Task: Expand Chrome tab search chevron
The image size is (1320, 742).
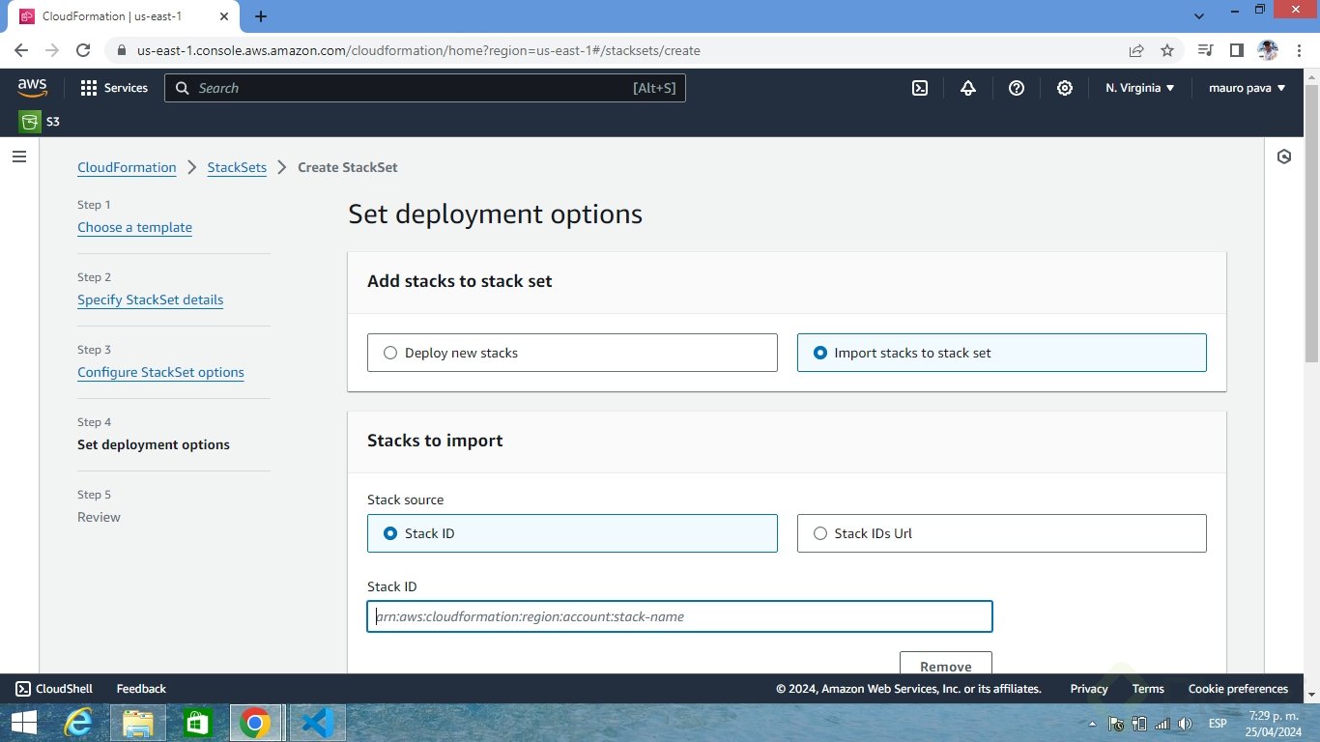Action: click(x=1199, y=16)
